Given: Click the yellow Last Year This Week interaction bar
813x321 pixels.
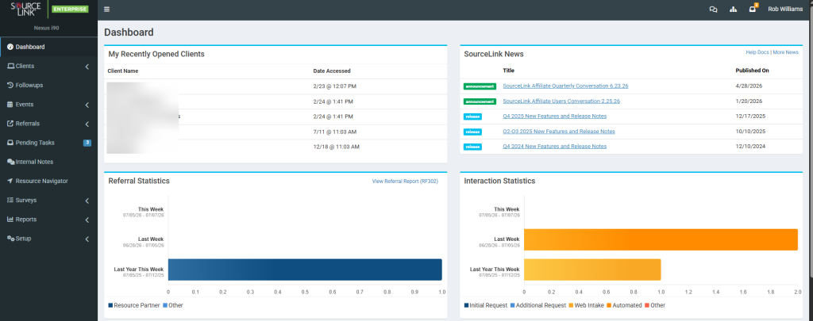Looking at the screenshot, I should (592, 269).
